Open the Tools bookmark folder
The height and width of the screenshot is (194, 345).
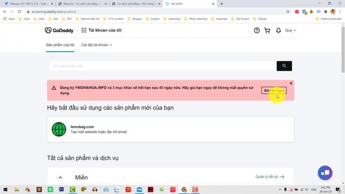pyautogui.click(x=24, y=19)
